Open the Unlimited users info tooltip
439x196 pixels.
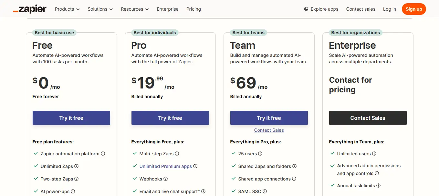coord(374,154)
